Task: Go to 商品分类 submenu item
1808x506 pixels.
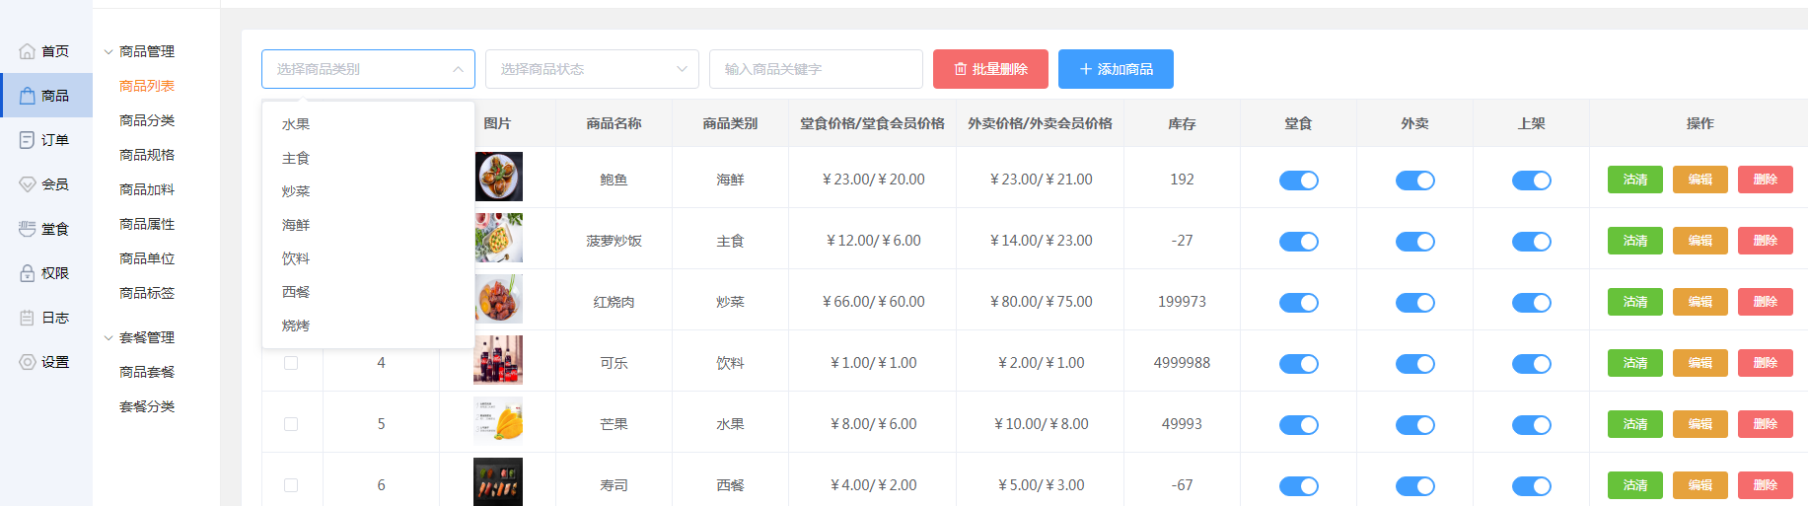Action: coord(147,120)
